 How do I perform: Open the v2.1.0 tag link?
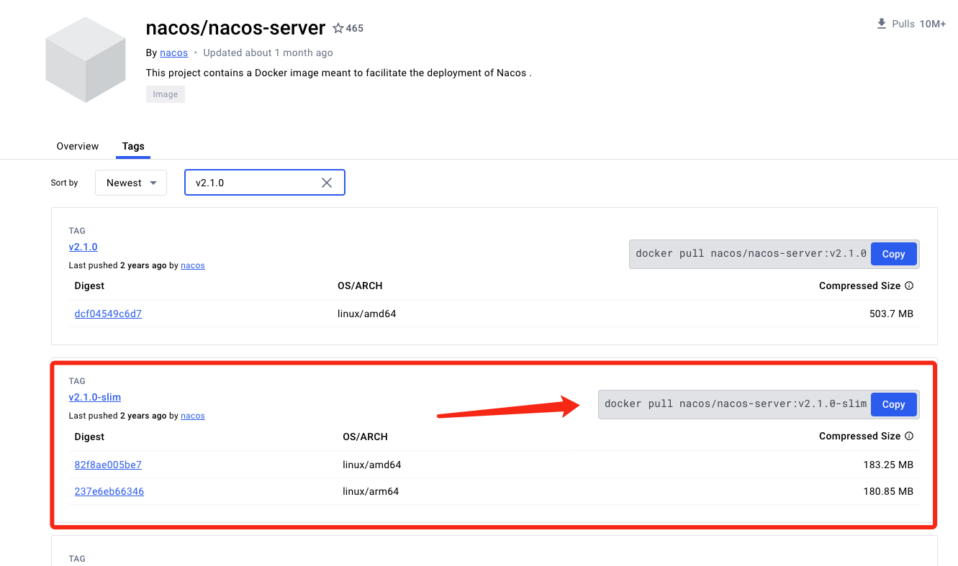(x=83, y=247)
